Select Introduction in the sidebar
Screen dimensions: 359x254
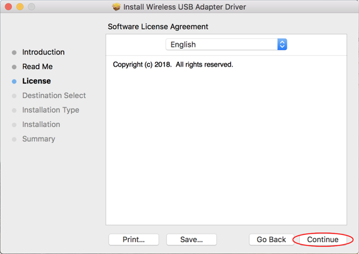click(43, 52)
